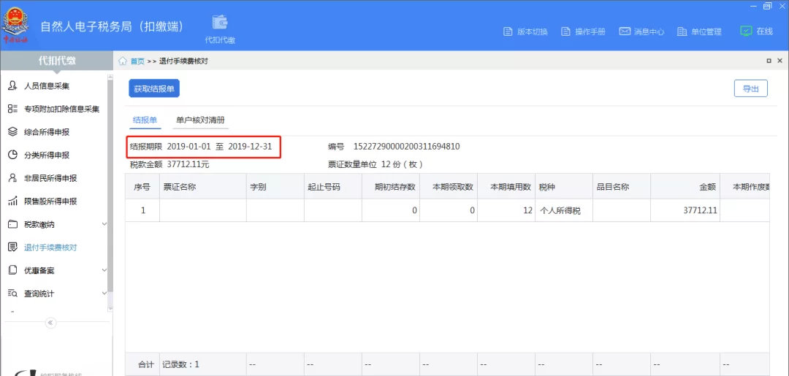The image size is (789, 376).
Task: Open the 代扣代缴 wallet icon in header
Action: click(x=220, y=23)
